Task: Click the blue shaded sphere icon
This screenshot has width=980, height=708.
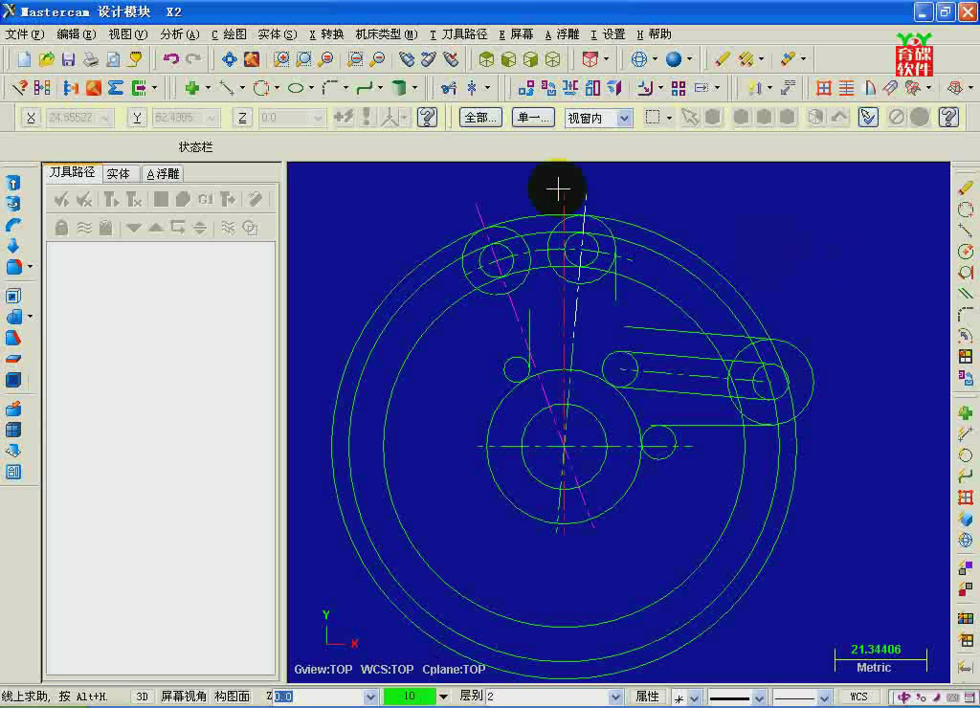Action: (x=673, y=59)
